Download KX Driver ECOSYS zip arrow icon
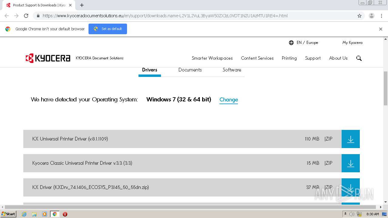This screenshot has width=388, height=218. tap(350, 187)
